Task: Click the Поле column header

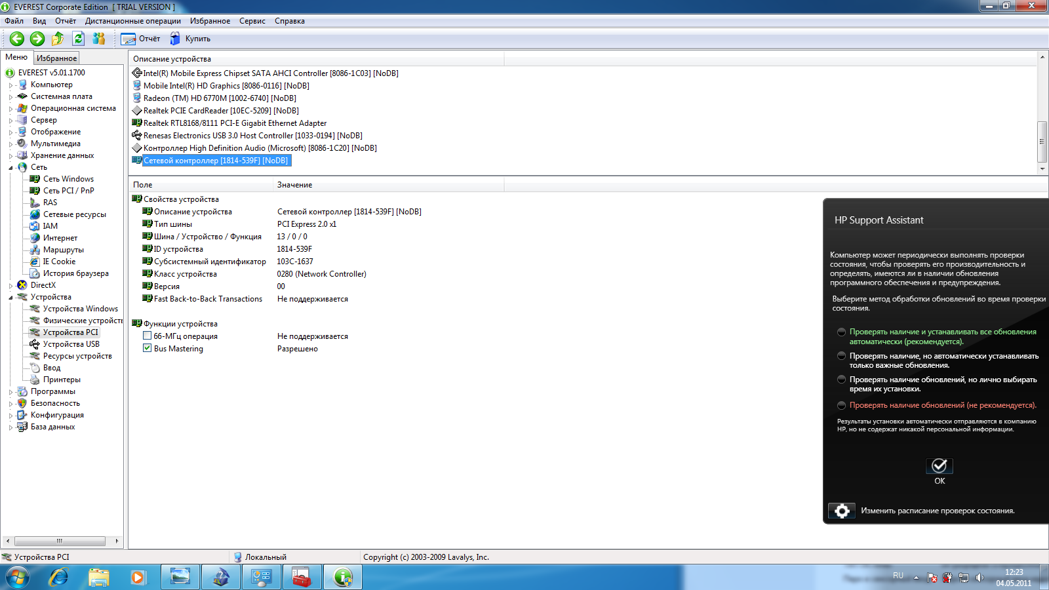Action: point(201,185)
